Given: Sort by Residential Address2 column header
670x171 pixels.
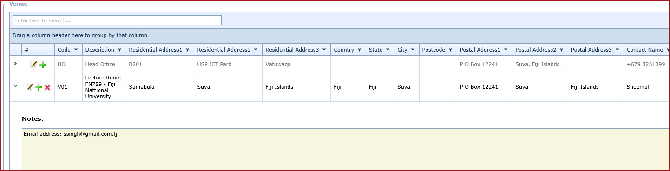Looking at the screenshot, I should [223, 50].
